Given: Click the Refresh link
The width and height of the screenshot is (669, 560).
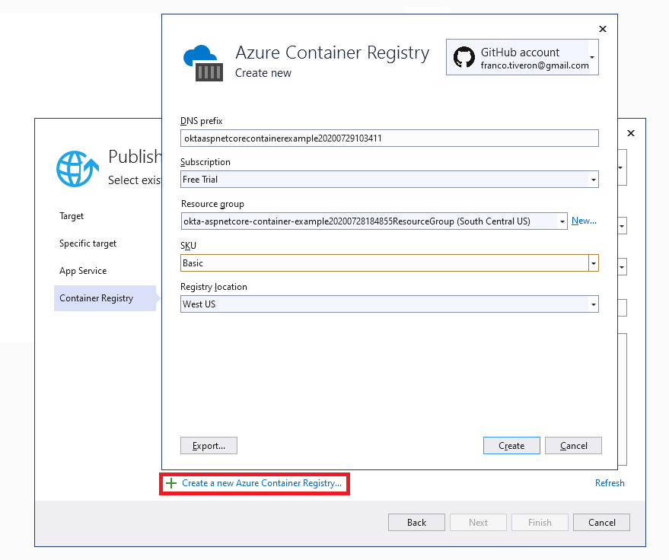Looking at the screenshot, I should (610, 482).
